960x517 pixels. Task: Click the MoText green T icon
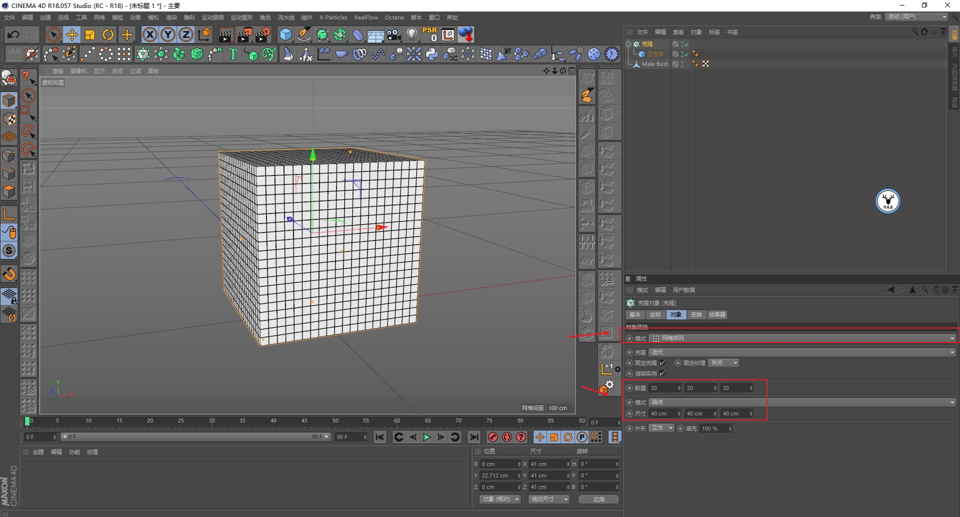point(232,54)
